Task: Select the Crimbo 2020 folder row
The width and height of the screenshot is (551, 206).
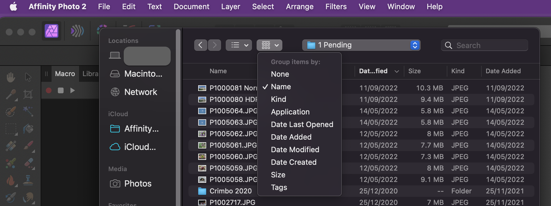Action: pos(361,191)
